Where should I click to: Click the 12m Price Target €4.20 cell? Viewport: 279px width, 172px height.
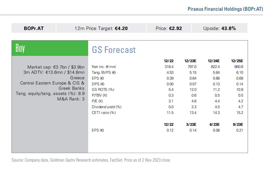coord(101,28)
